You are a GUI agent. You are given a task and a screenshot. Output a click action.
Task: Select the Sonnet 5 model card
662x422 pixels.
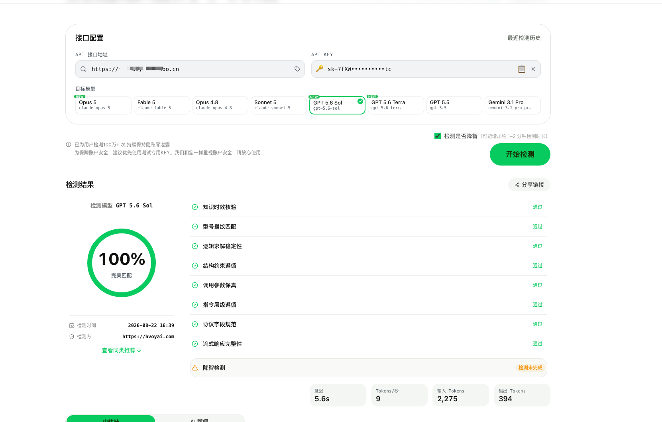[x=279, y=105]
